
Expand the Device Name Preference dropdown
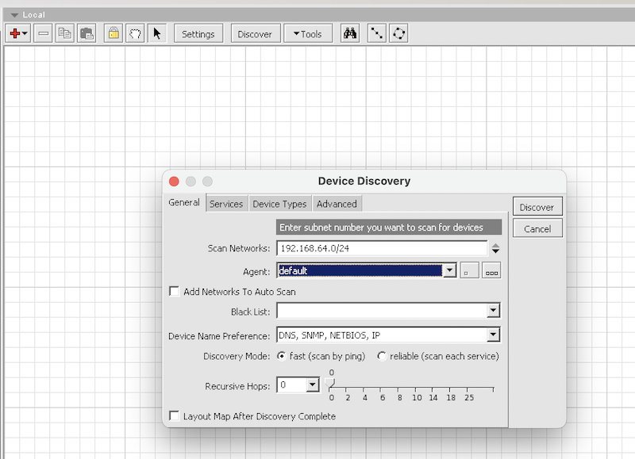coord(493,335)
